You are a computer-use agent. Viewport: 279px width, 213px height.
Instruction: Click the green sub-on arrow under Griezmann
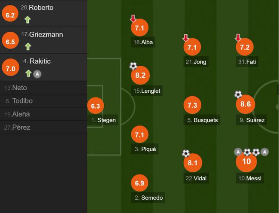28,46
